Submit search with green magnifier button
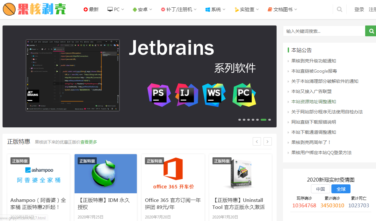This screenshot has width=376, height=221. coord(371,31)
